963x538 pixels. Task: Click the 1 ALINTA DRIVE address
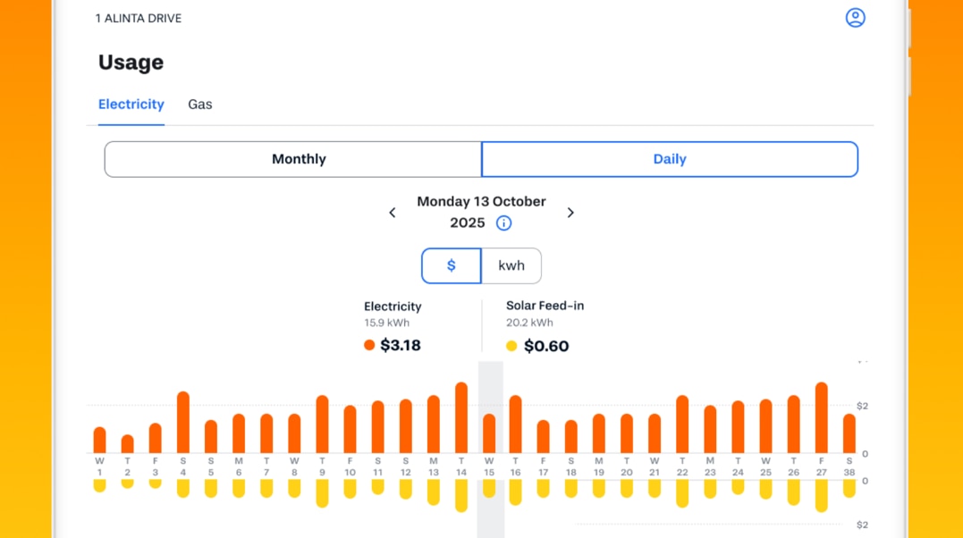(x=138, y=17)
